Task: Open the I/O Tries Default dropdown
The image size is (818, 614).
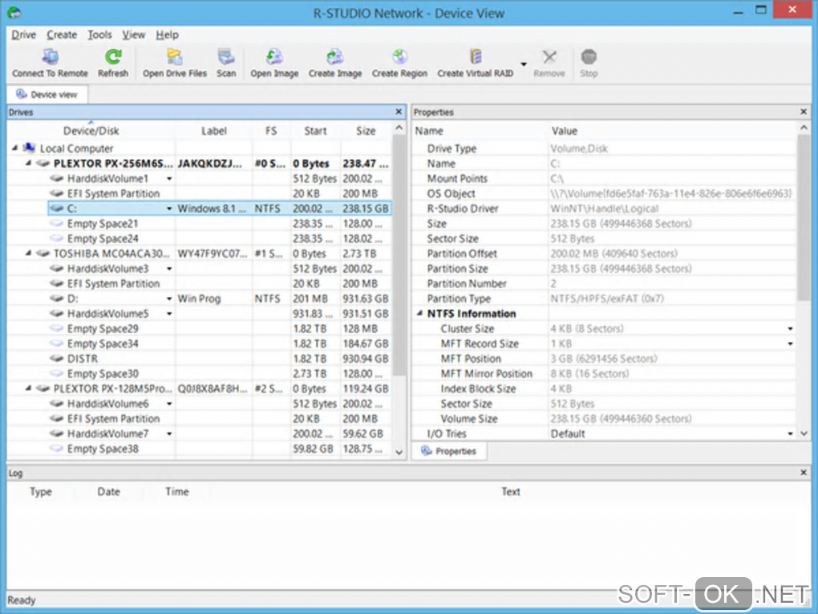Action: [x=791, y=434]
